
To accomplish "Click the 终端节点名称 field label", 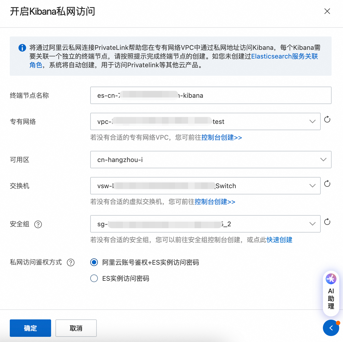I will tap(29, 96).
